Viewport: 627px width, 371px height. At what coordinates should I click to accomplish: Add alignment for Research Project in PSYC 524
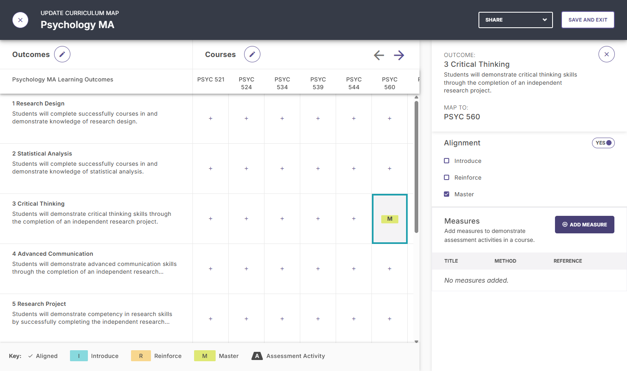pyautogui.click(x=246, y=319)
